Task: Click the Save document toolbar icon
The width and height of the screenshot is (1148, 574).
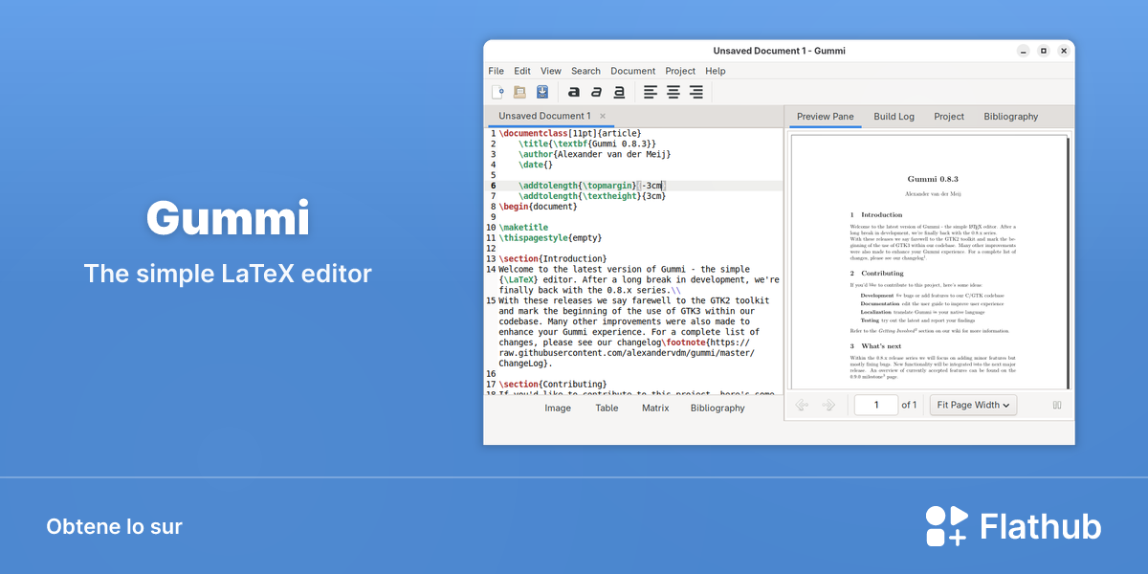Action: pyautogui.click(x=542, y=92)
